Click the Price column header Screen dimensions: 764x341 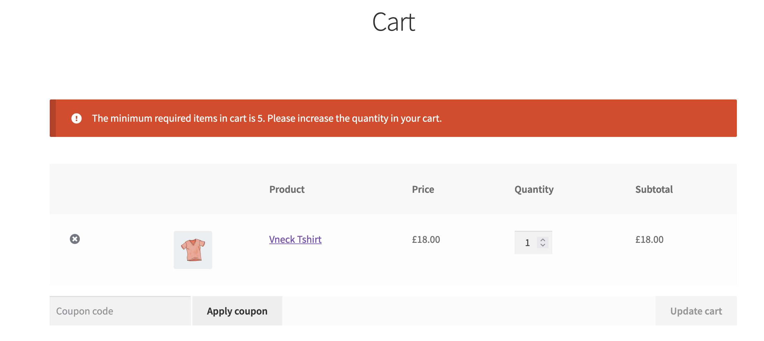tap(423, 189)
